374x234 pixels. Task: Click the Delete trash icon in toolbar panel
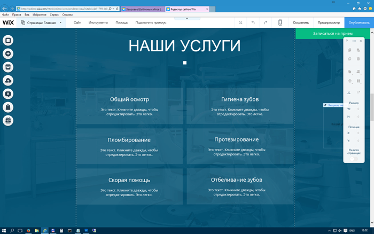358,59
